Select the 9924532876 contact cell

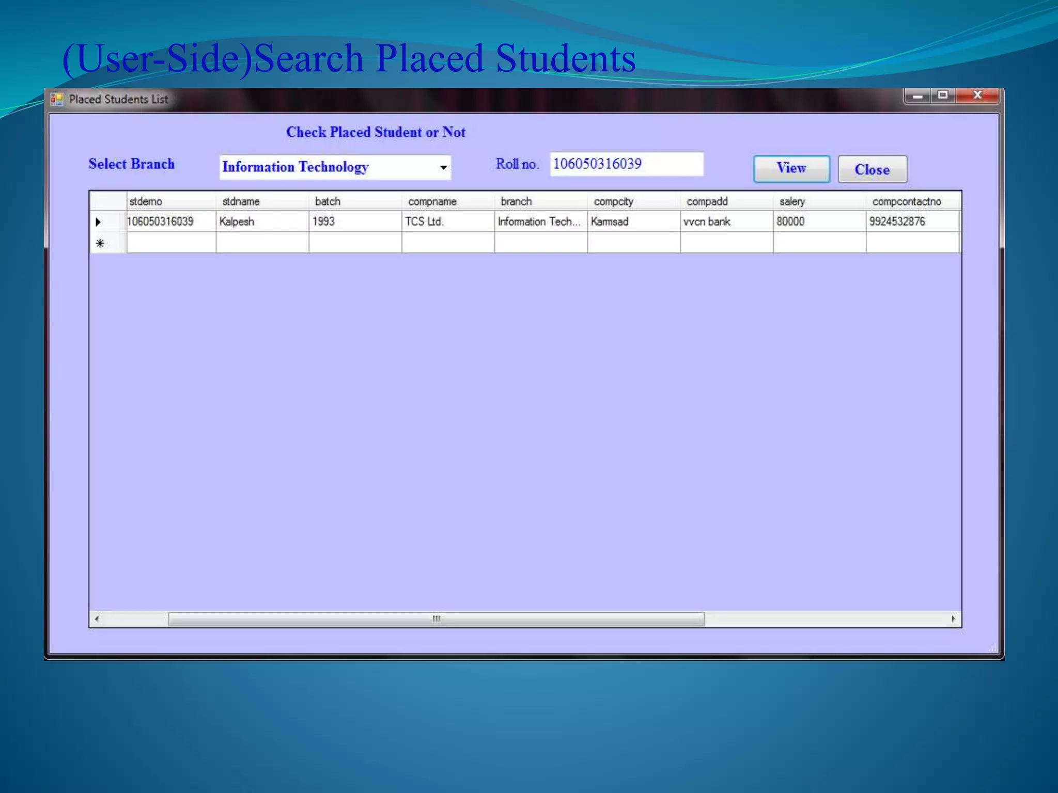pos(913,221)
